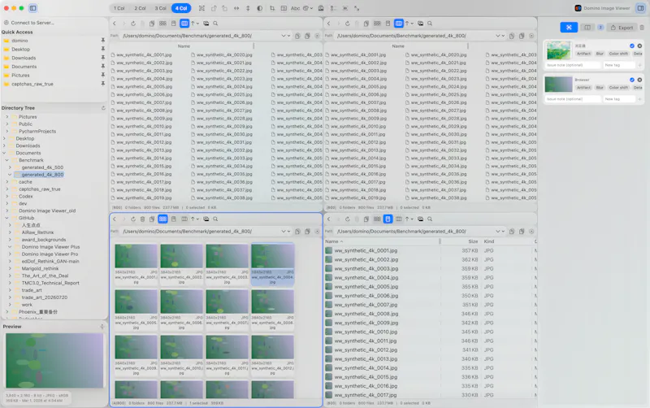Viewport: 650px width, 408px height.
Task: Add new tag with plus on first card
Action: tap(639, 65)
